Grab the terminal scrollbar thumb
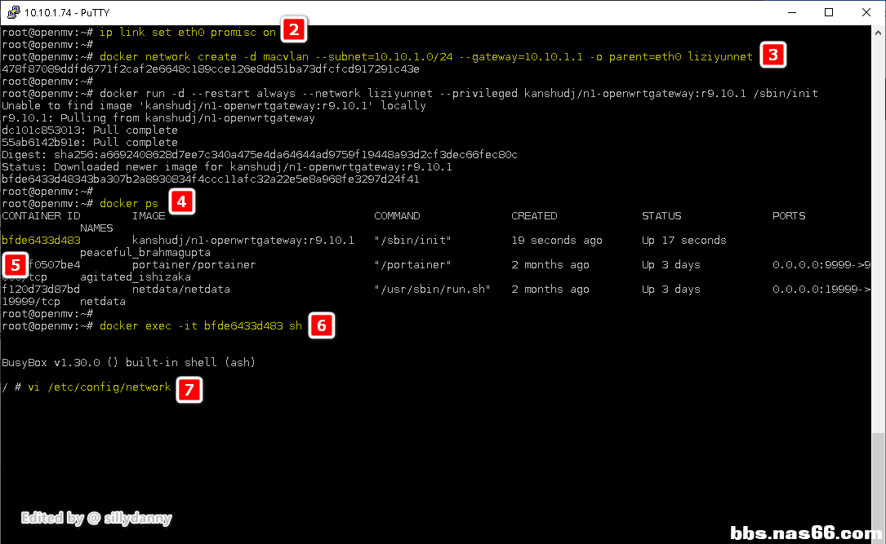The image size is (886, 544). (x=878, y=480)
